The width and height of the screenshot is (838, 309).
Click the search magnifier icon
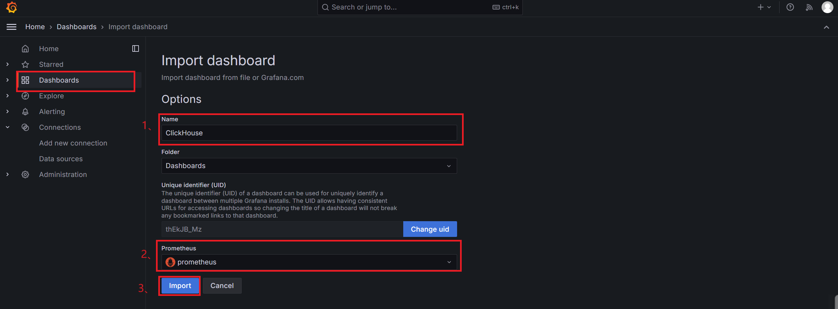click(325, 7)
